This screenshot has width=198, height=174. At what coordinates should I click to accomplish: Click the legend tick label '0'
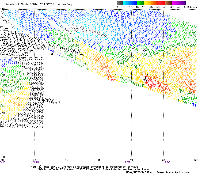pos(117,7)
